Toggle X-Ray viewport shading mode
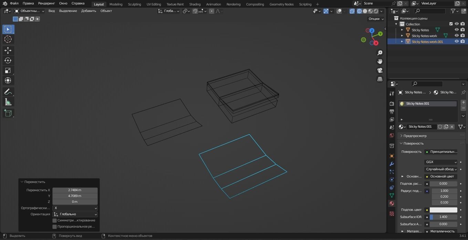This screenshot has width=468, height=240. pos(352,11)
